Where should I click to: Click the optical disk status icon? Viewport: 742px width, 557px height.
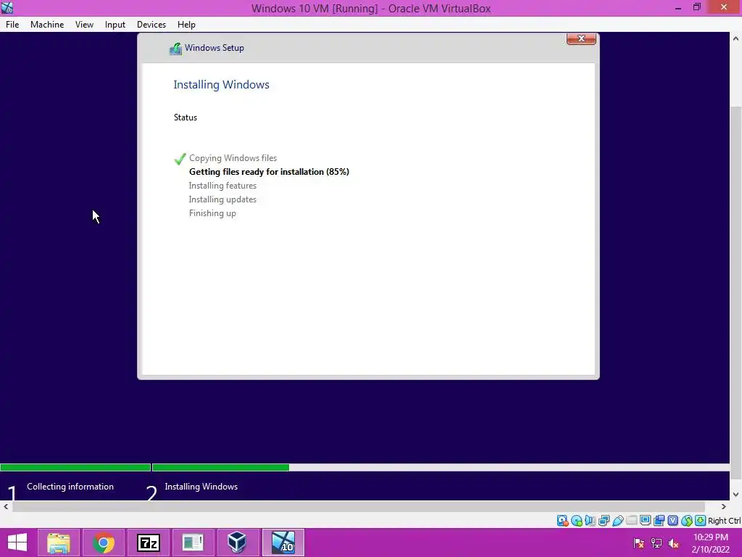pos(576,521)
